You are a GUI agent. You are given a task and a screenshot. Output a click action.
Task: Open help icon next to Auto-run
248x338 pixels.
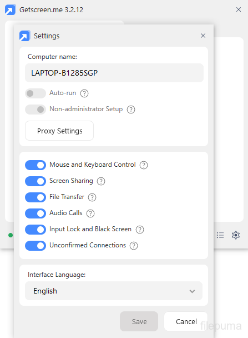84,93
